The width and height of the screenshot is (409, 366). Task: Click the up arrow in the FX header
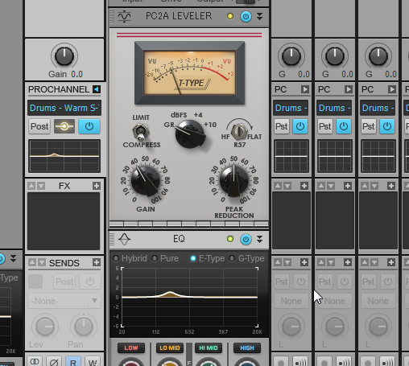(31, 186)
